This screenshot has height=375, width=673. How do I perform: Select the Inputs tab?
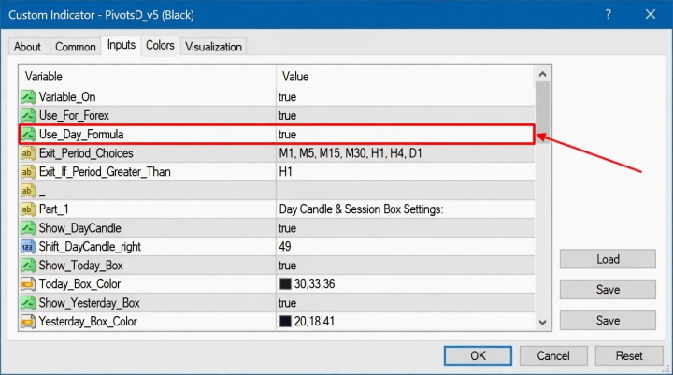(122, 45)
